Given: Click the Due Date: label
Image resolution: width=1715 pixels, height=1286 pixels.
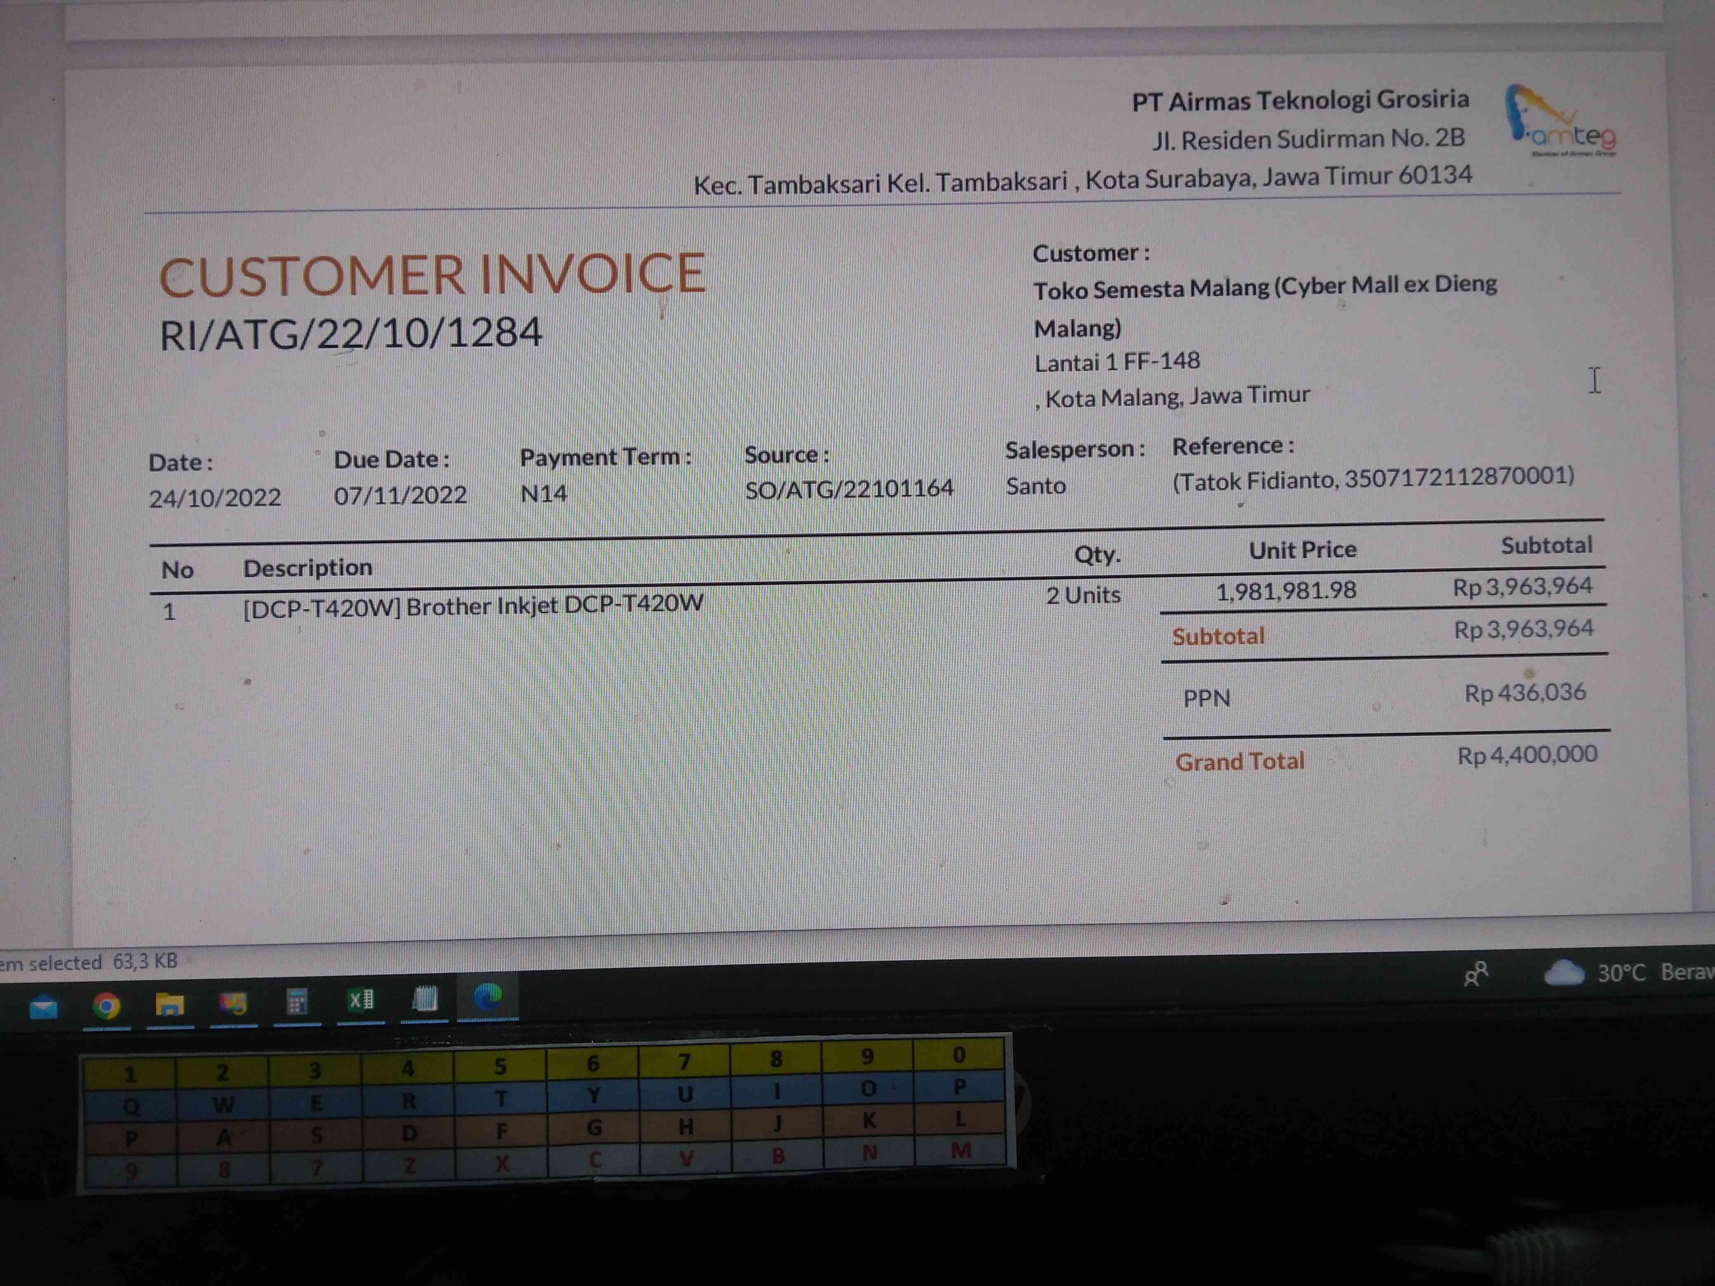Looking at the screenshot, I should pyautogui.click(x=392, y=460).
